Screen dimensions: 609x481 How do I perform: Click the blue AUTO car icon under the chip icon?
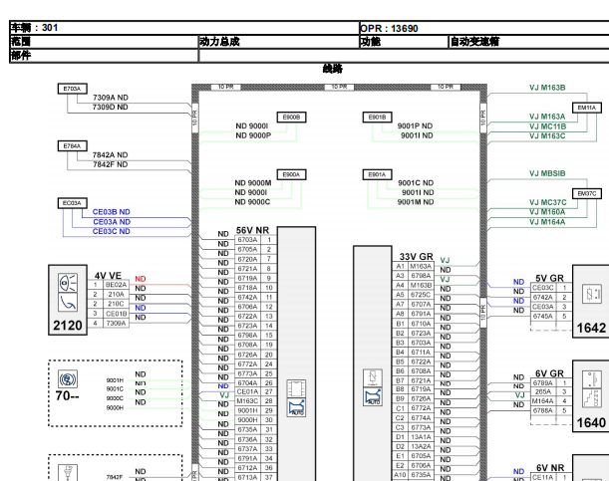(x=296, y=407)
